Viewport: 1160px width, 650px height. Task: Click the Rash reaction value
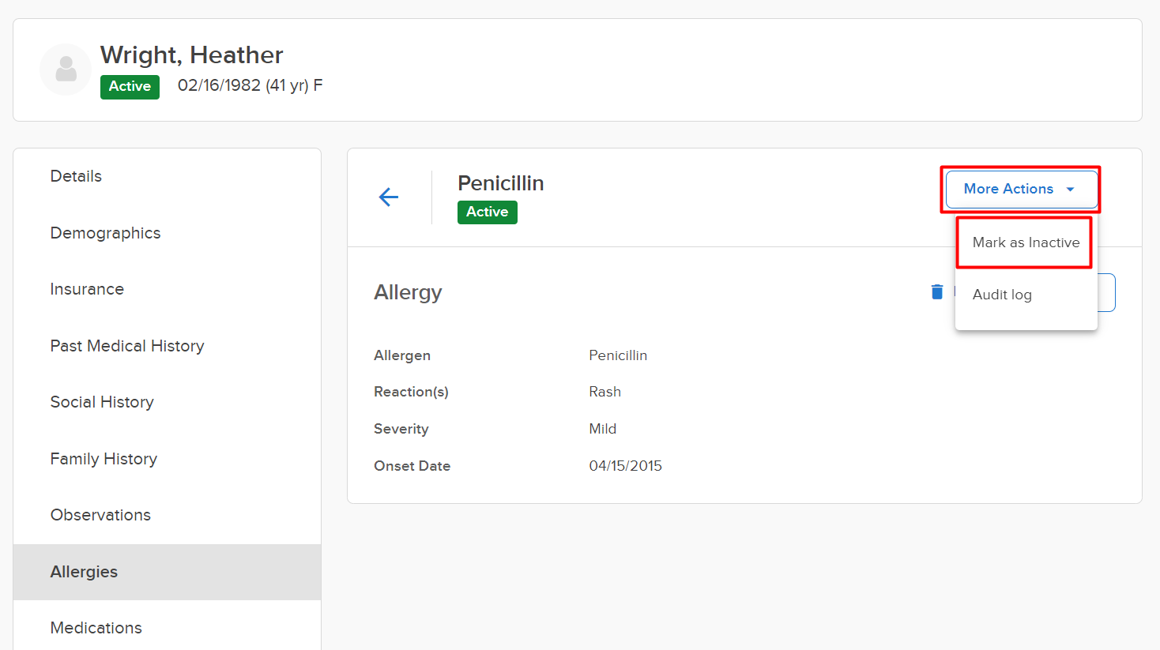[x=604, y=392]
